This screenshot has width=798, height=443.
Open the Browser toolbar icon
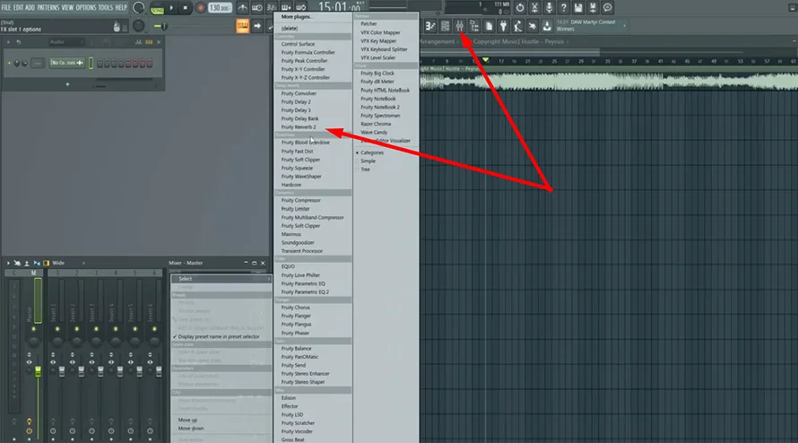pos(474,26)
